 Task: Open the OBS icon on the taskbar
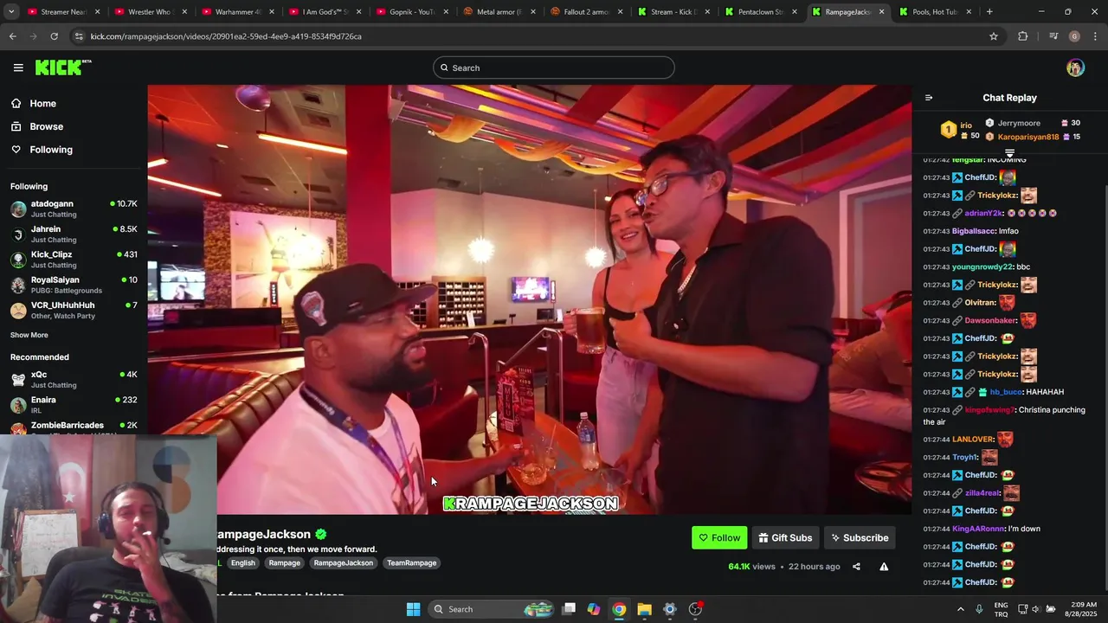[695, 609]
